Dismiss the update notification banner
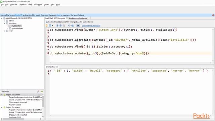Image resolution: width=215 pixels, height=121 pixels. 213,15
